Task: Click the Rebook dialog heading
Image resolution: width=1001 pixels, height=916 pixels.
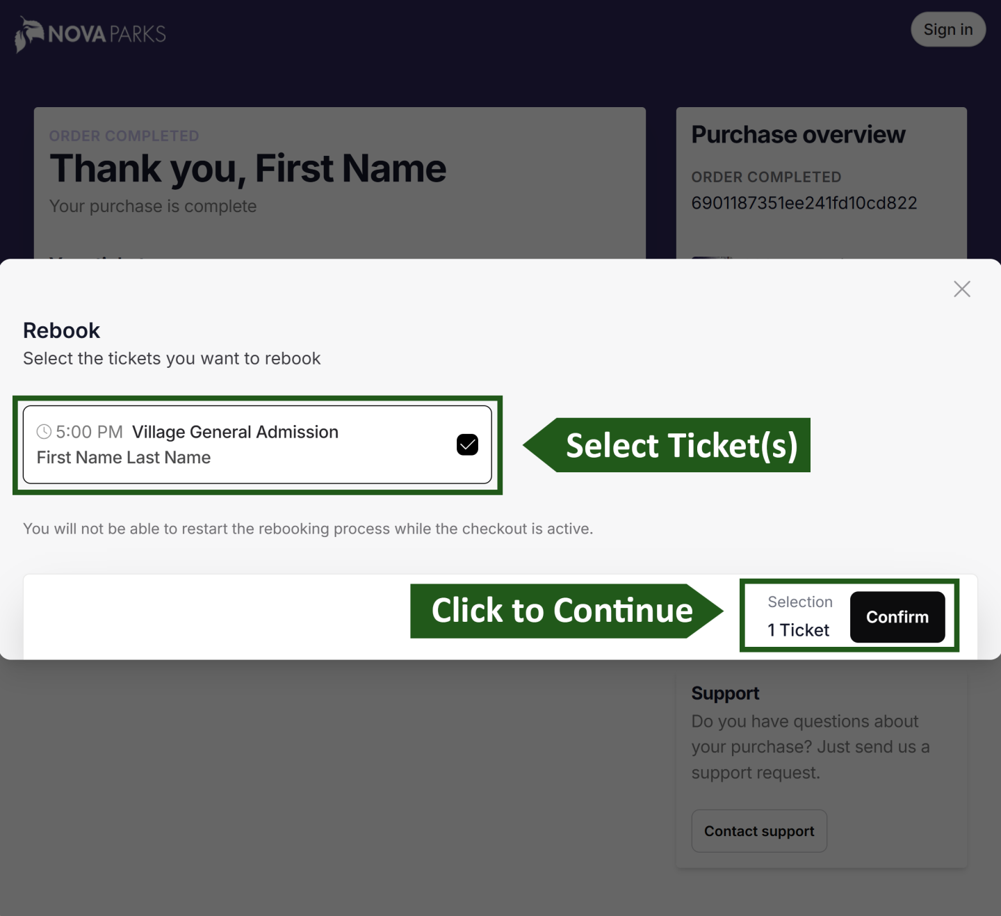Action: click(61, 330)
